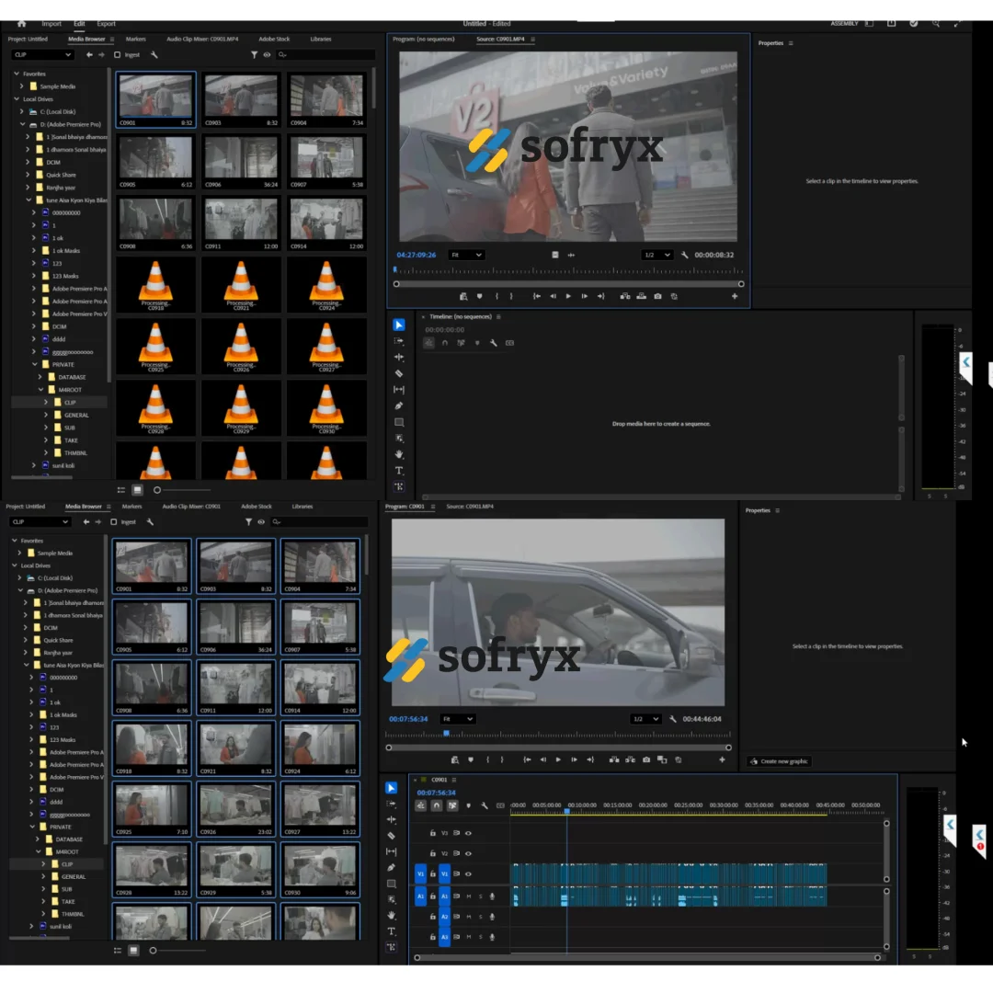The width and height of the screenshot is (993, 993).
Task: Select the Type tool beside the C0901 timeline
Action: 392,931
